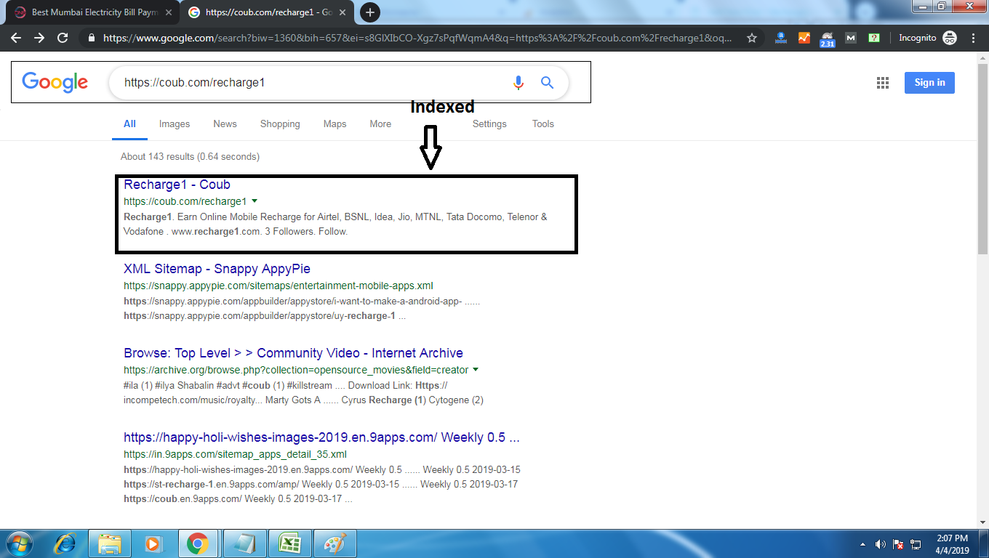The width and height of the screenshot is (989, 558).
Task: Click the Google logo
Action: 55,82
